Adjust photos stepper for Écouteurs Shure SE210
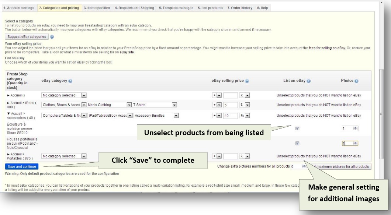 (355, 128)
